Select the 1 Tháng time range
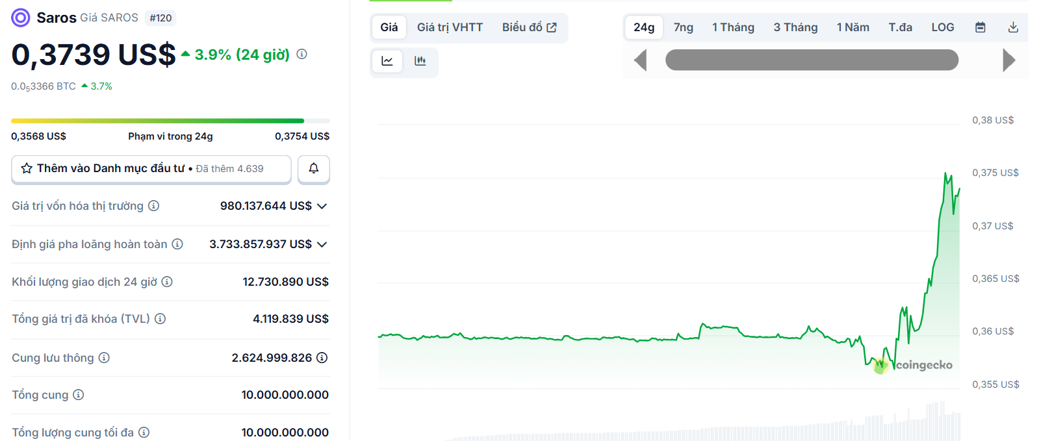 733,27
